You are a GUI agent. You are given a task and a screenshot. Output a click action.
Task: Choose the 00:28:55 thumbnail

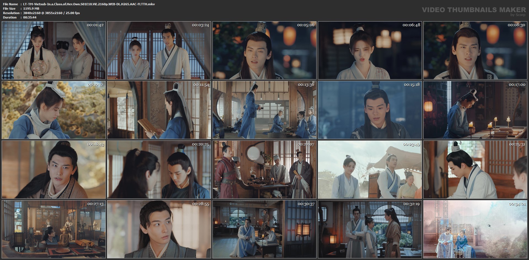pos(159,229)
